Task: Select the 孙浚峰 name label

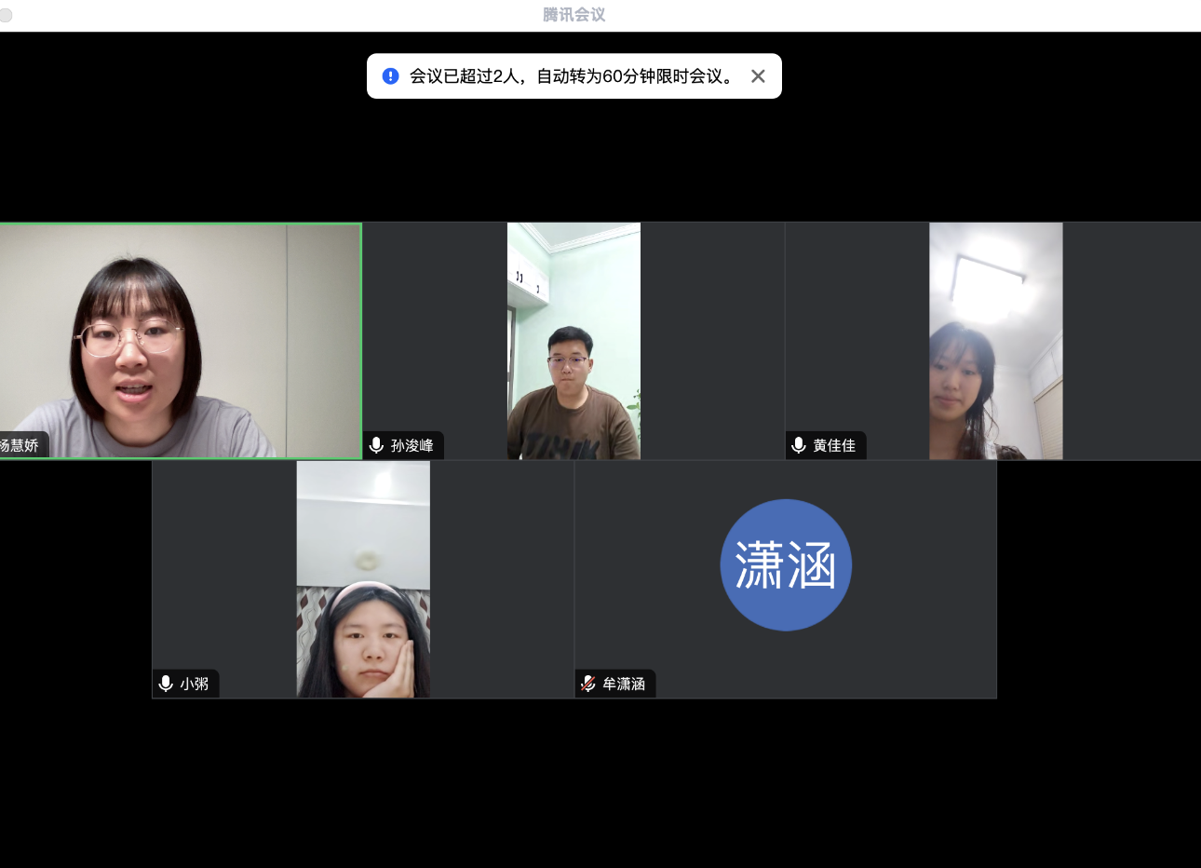Action: click(x=412, y=446)
